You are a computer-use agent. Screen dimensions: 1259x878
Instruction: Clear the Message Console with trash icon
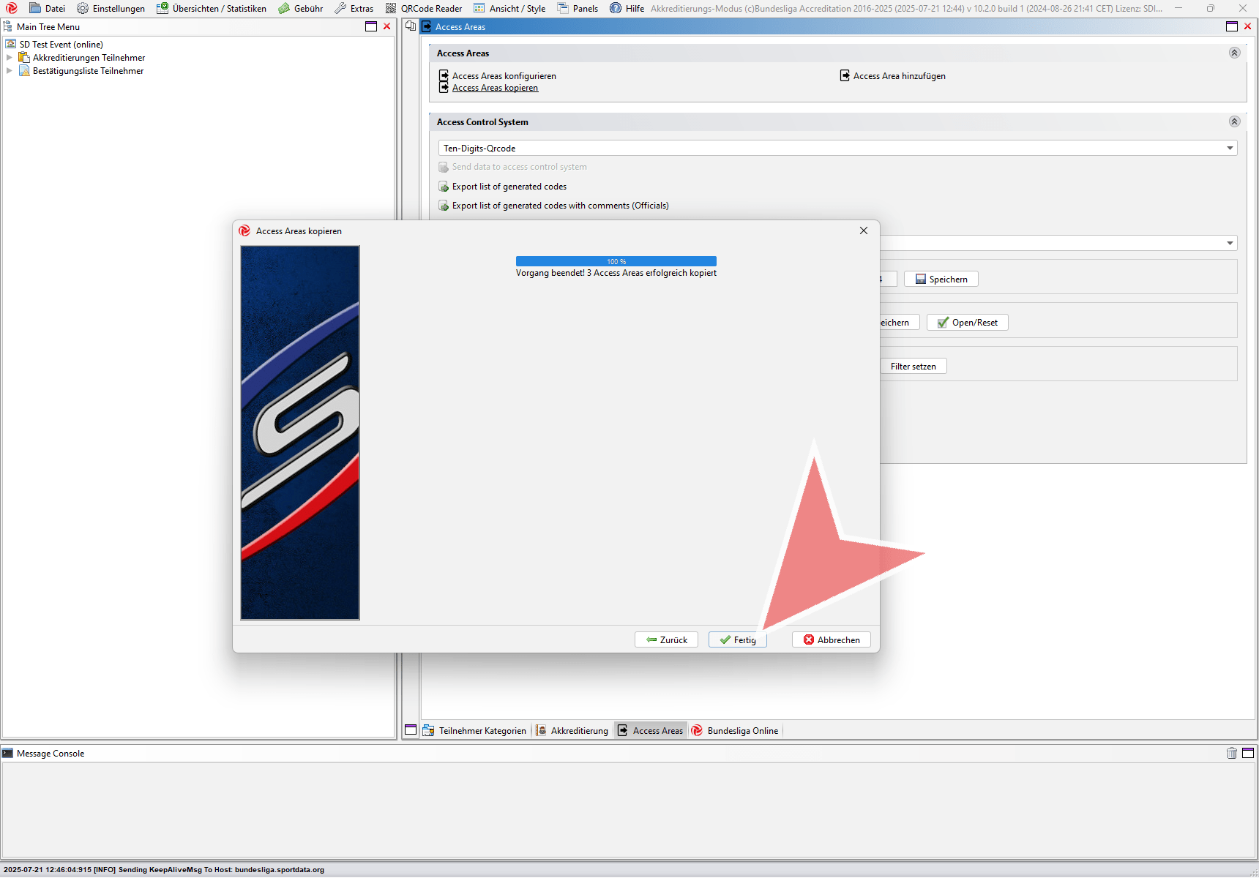[1232, 753]
